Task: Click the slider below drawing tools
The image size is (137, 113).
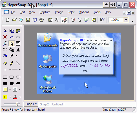Action: point(12,104)
